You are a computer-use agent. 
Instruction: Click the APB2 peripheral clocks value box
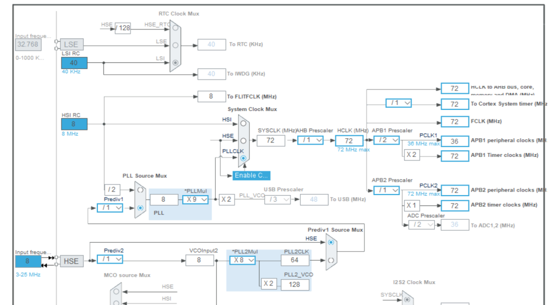pos(454,190)
